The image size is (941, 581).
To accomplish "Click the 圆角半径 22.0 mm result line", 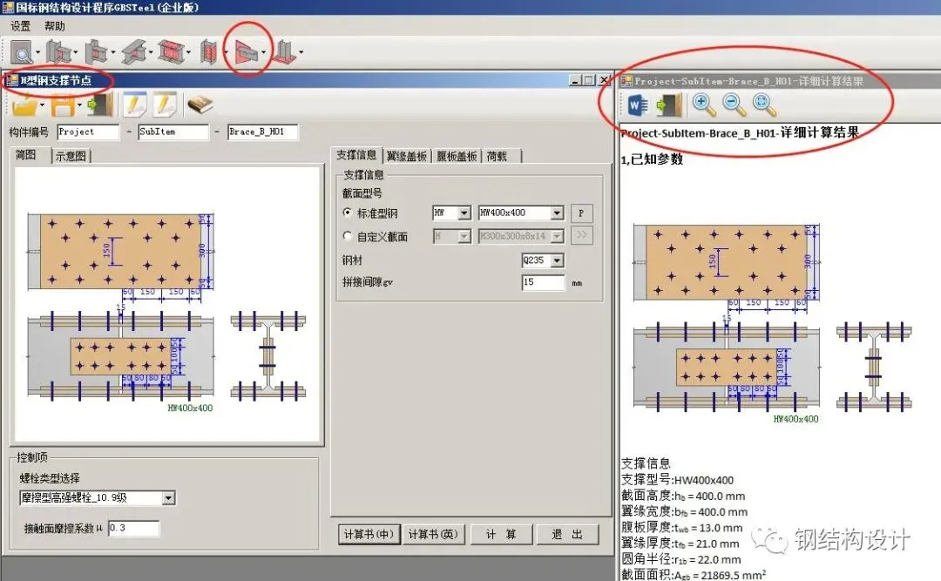I will point(680,559).
